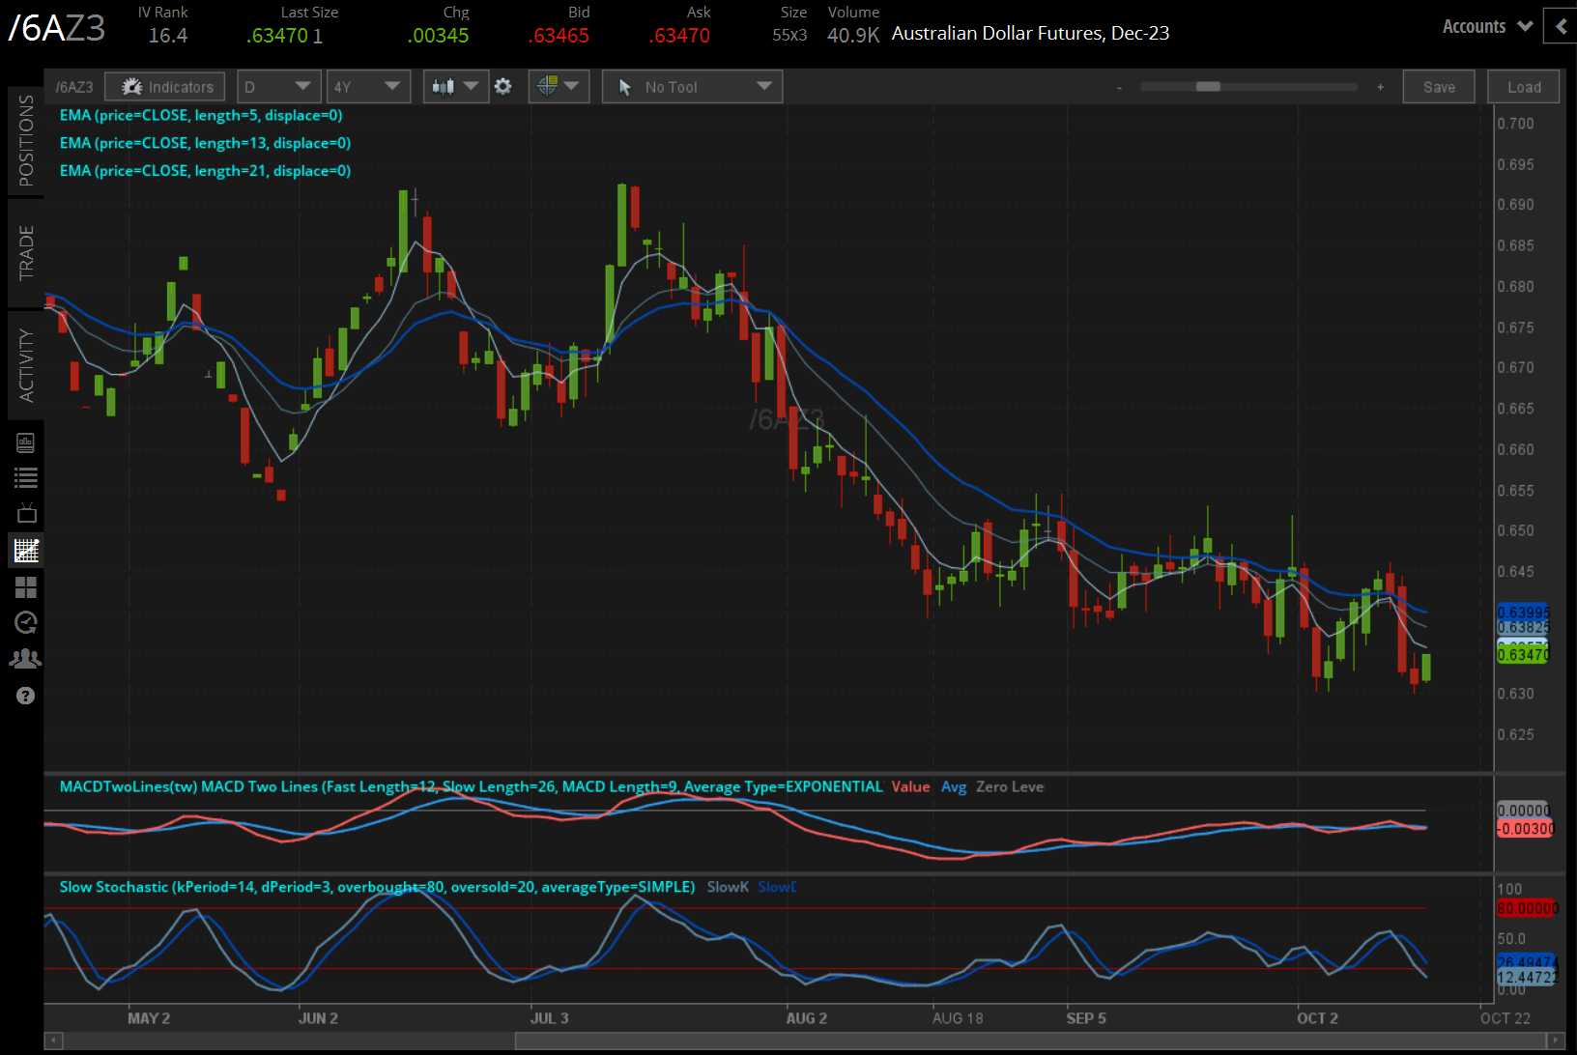This screenshot has height=1055, width=1577.
Task: Expand the 4Y time range dropdown
Action: [367, 87]
